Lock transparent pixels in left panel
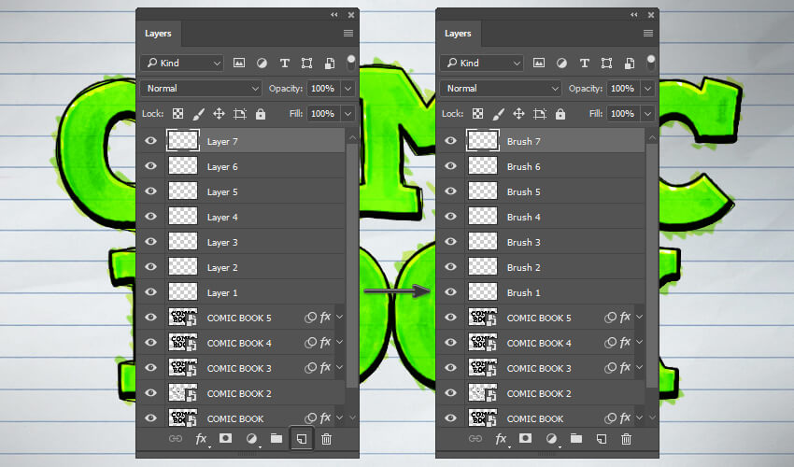 177,113
